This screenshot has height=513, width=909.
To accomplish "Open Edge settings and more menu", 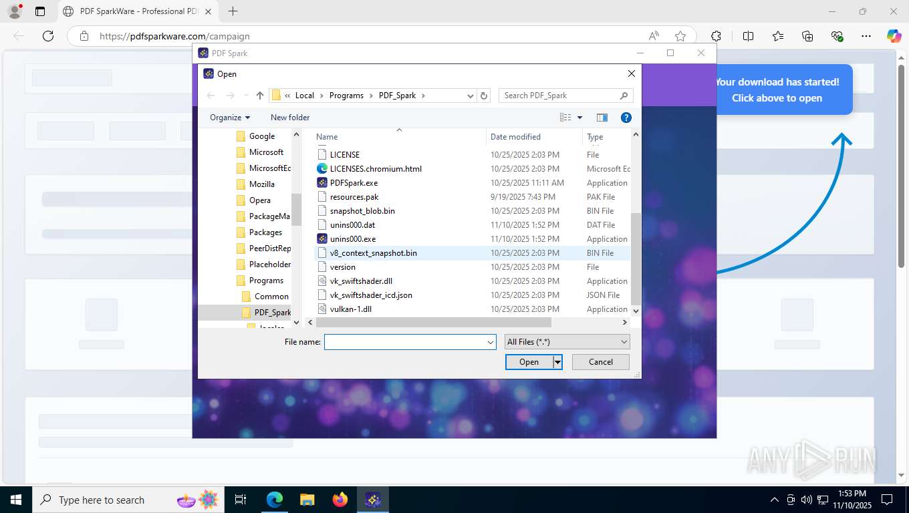I will [866, 36].
